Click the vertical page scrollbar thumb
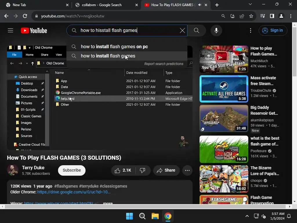297x223 pixels. point(295,52)
